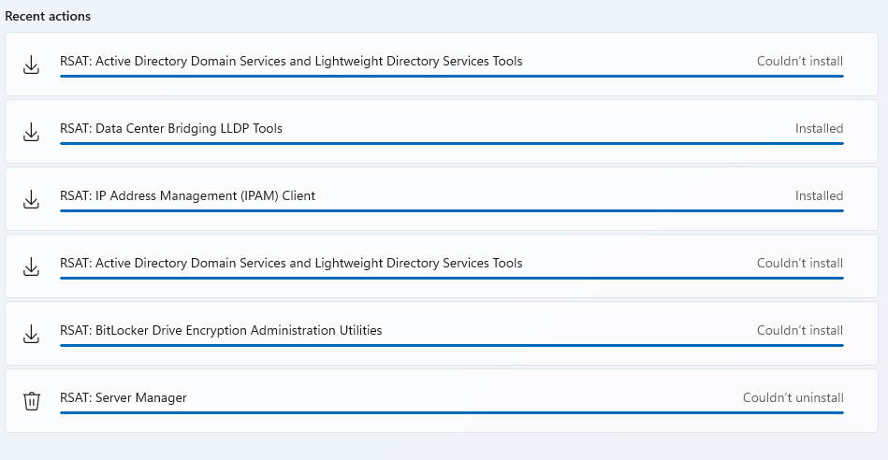Click the progress bar under BitLocker Administration Utilities
Screen dimensions: 888x460
(451, 345)
